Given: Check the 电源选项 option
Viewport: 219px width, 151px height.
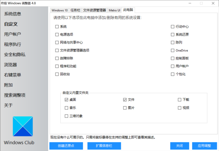Looking at the screenshot, I should pyautogui.click(x=57, y=34).
